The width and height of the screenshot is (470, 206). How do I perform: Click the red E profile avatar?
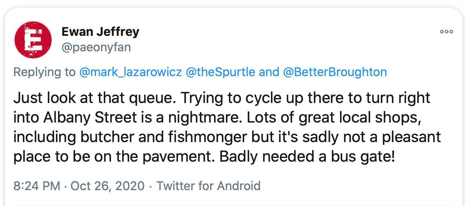click(33, 40)
